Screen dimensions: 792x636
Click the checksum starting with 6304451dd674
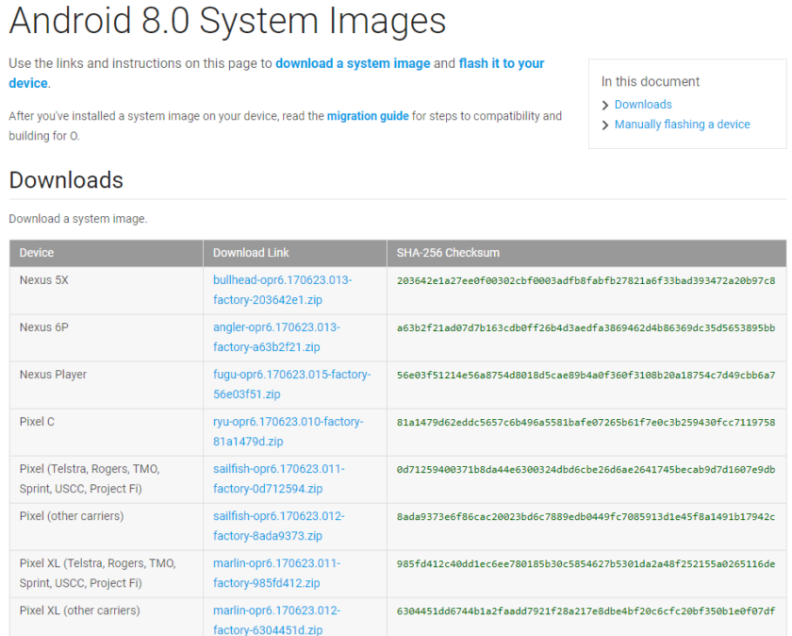click(x=586, y=611)
